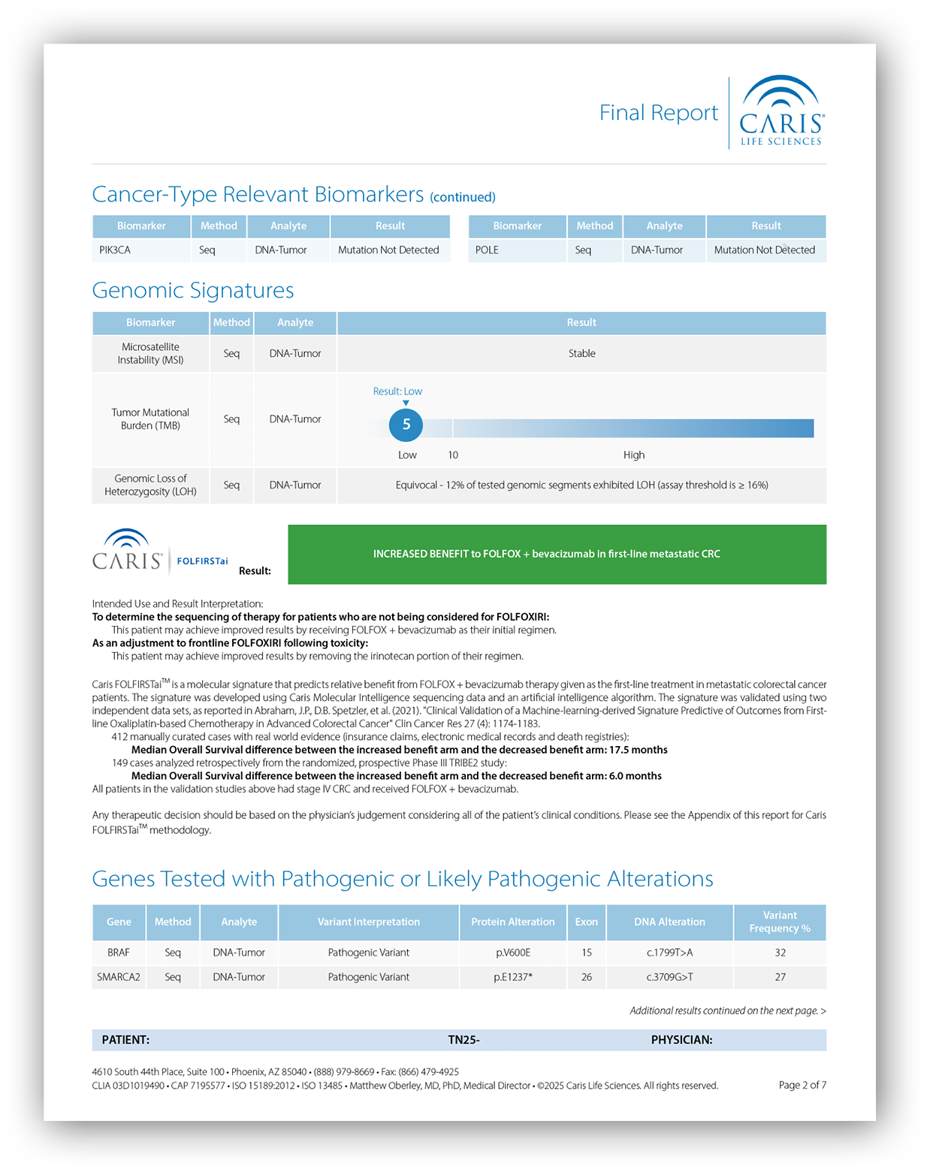Click the TN25- case number in the footer

pyautogui.click(x=463, y=1041)
